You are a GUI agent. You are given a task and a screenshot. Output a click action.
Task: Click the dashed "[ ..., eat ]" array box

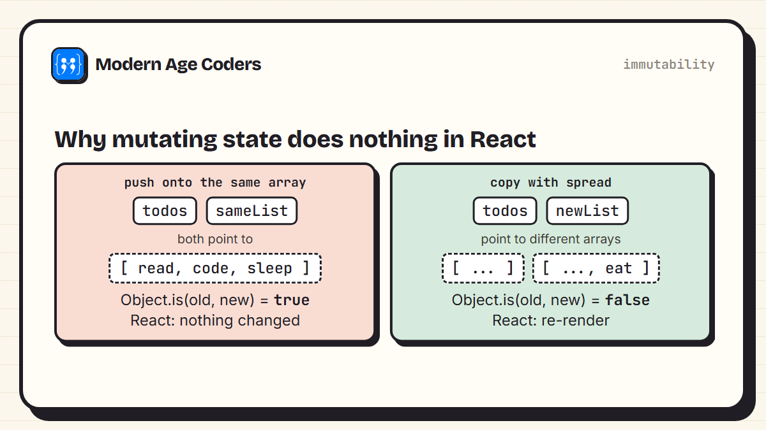click(x=596, y=268)
